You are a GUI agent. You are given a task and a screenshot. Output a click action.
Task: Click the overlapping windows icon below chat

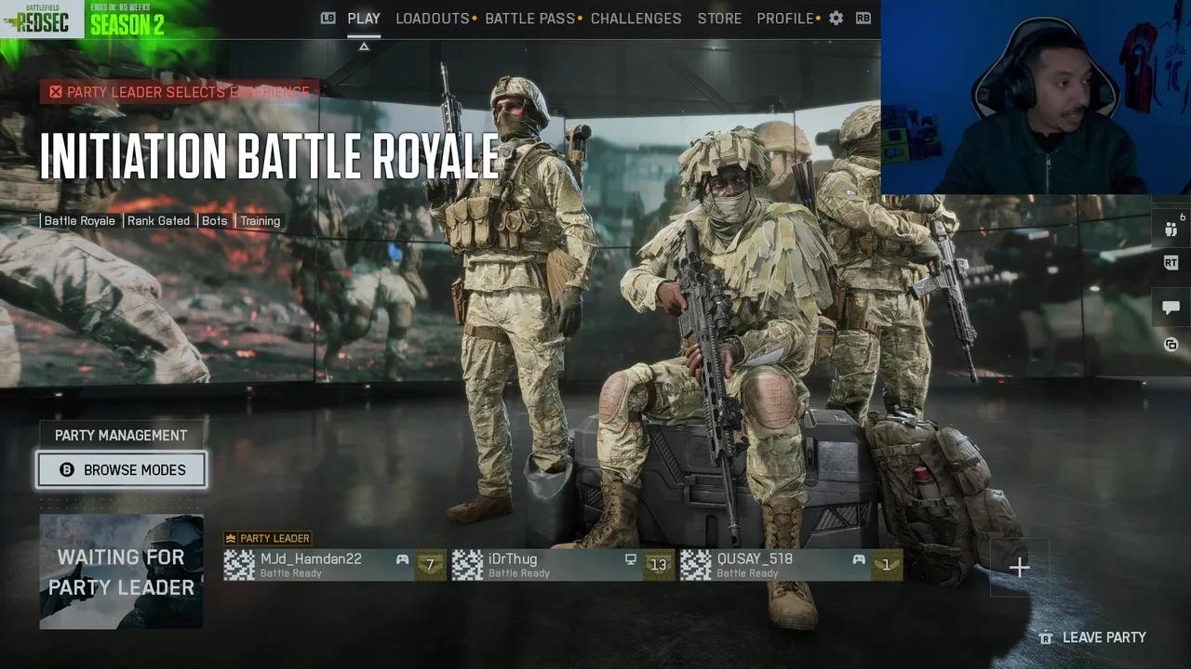click(x=1171, y=345)
